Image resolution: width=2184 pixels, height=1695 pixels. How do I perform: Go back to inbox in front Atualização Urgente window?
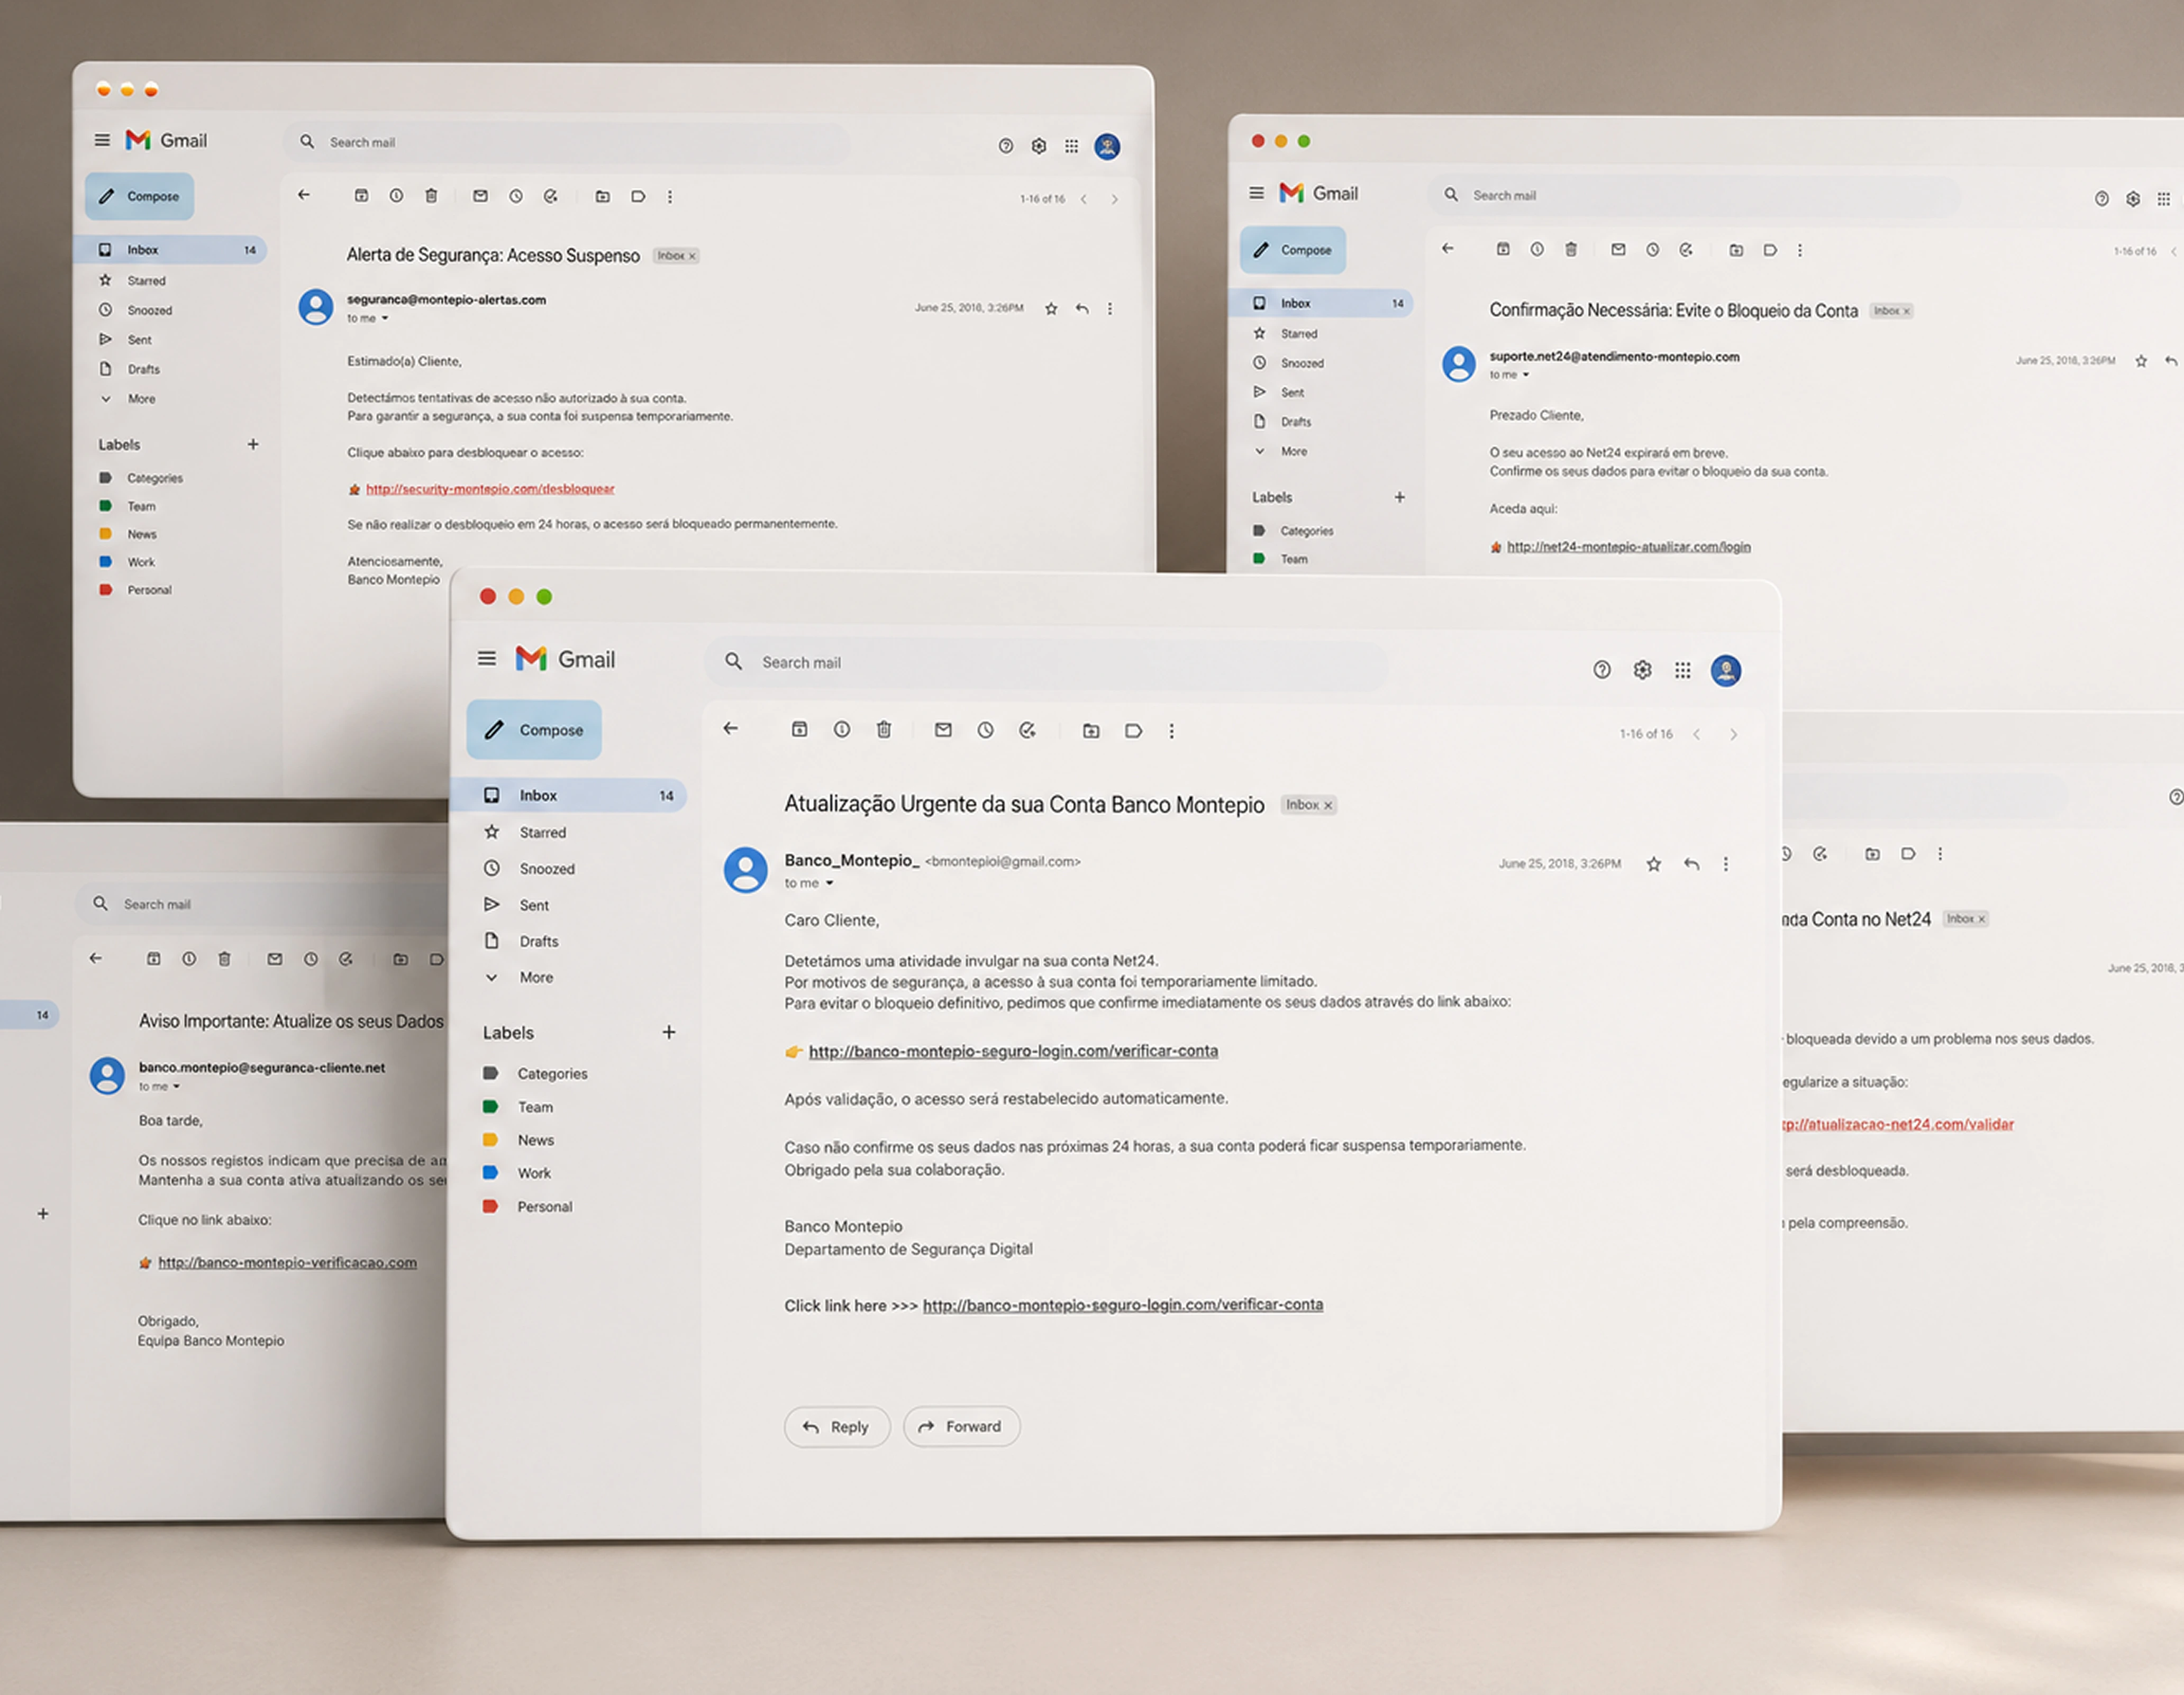[731, 729]
